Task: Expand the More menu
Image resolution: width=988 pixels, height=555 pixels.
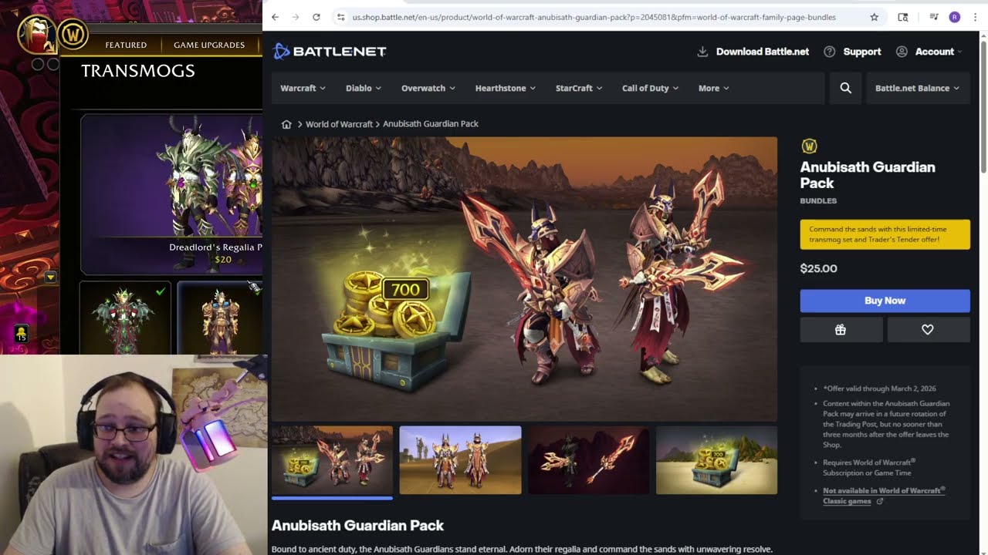Action: [713, 88]
